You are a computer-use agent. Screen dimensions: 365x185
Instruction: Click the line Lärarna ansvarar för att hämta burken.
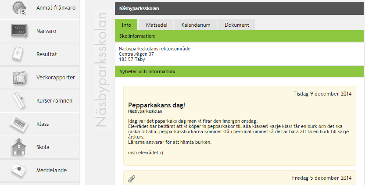[x=170, y=142]
